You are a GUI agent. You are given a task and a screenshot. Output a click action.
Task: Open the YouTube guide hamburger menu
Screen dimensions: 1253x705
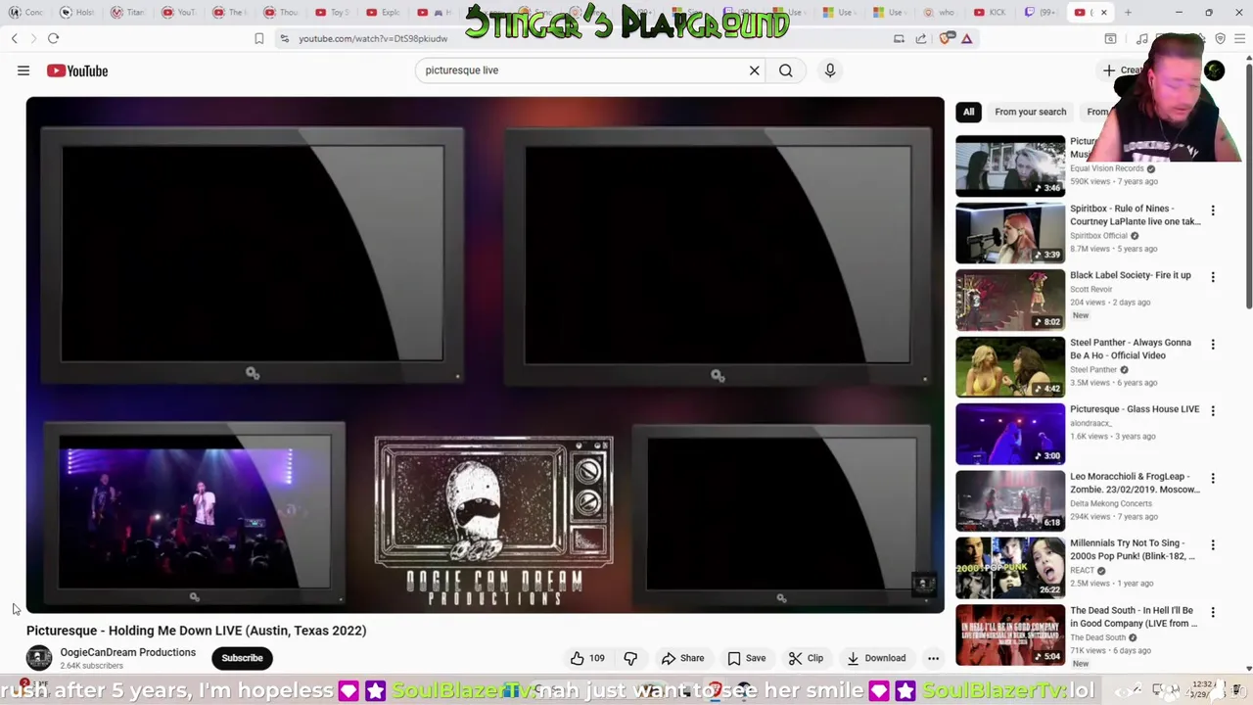[23, 70]
